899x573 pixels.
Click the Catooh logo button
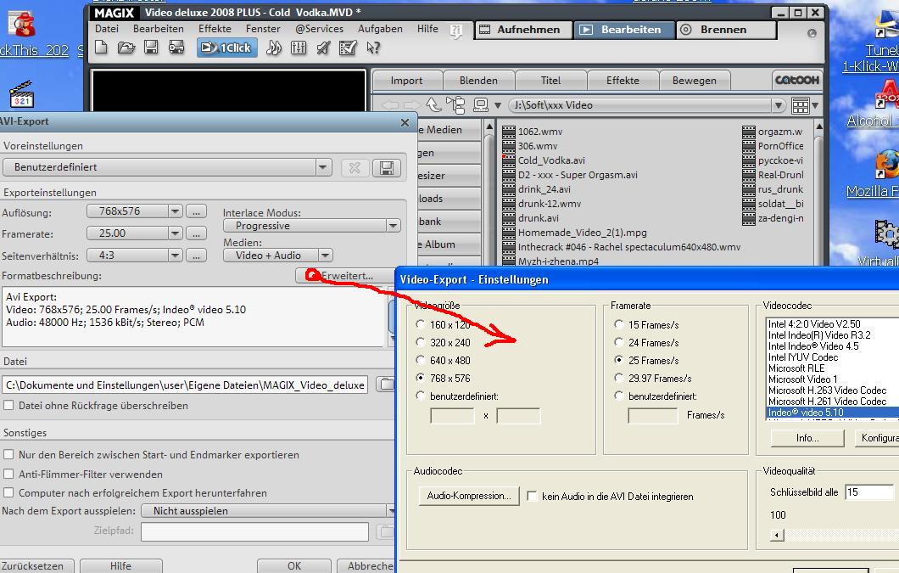pos(797,81)
